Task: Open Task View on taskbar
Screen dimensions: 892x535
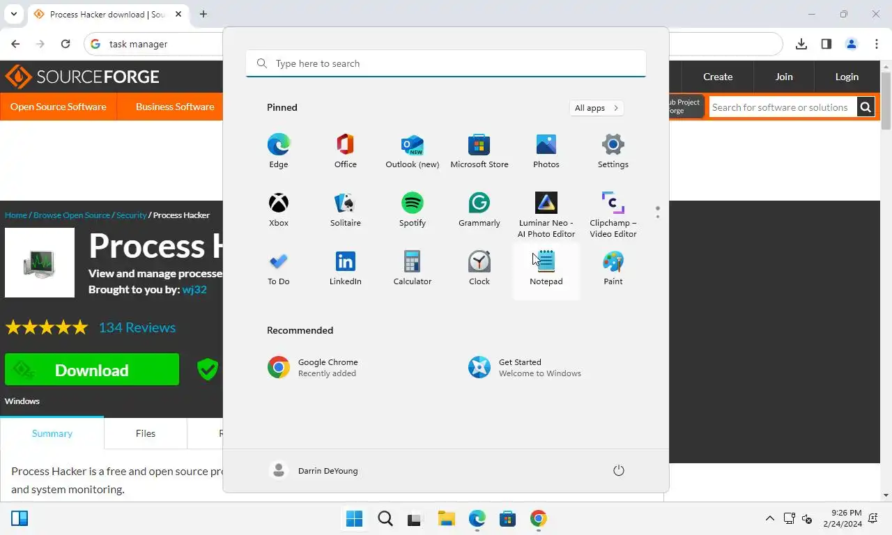Action: [x=415, y=518]
